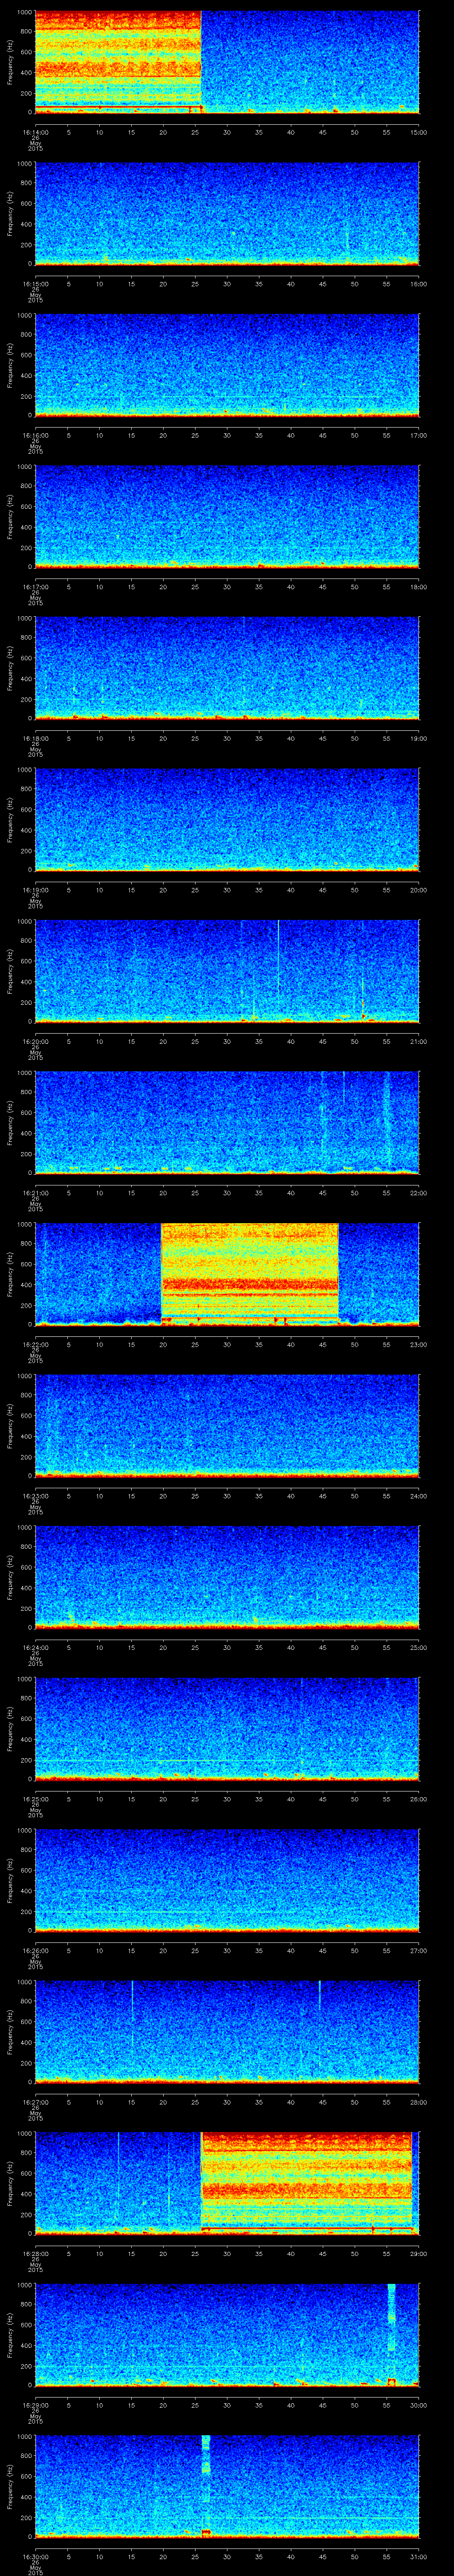Select the spectrogram panel starting at 16:23:00
This screenshot has height=2576, width=454.
pyautogui.click(x=227, y=1425)
